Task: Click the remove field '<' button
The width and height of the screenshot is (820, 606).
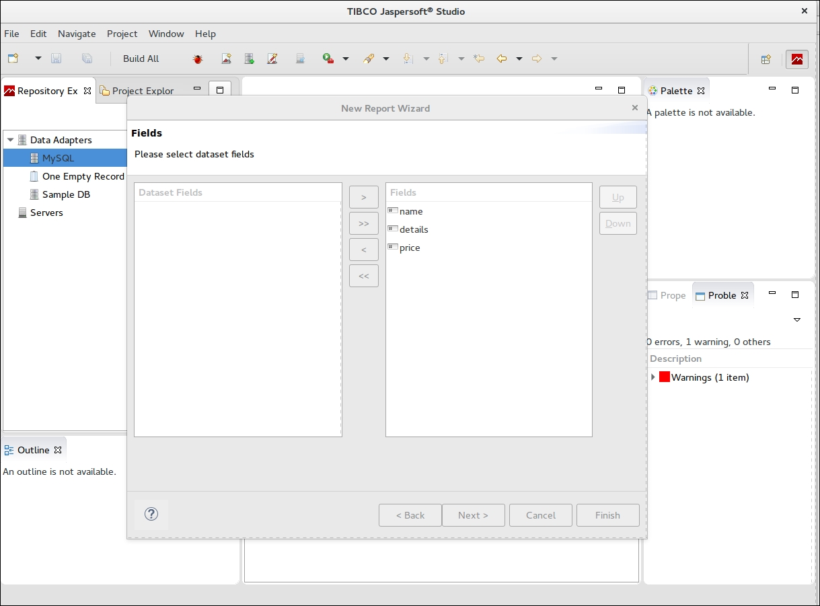Action: coord(364,250)
